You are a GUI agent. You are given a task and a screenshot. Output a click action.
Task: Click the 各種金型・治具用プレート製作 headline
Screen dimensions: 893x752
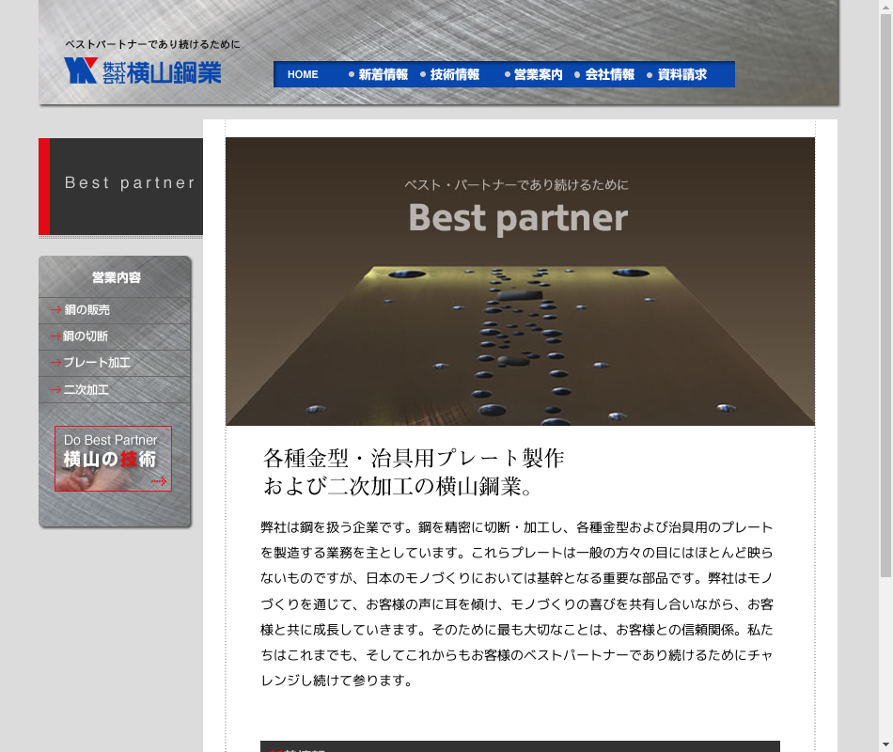click(x=414, y=459)
